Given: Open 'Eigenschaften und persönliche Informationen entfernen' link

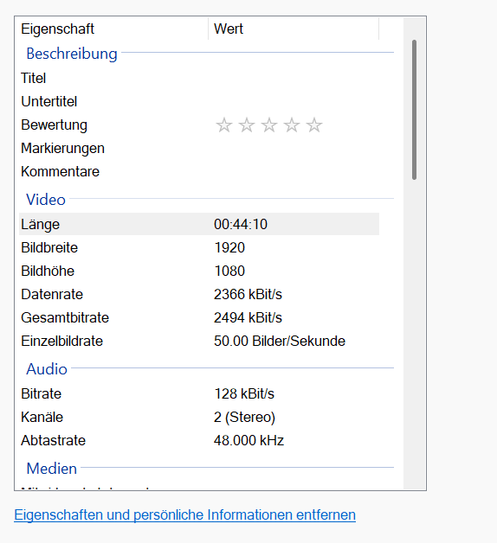Looking at the screenshot, I should (184, 515).
